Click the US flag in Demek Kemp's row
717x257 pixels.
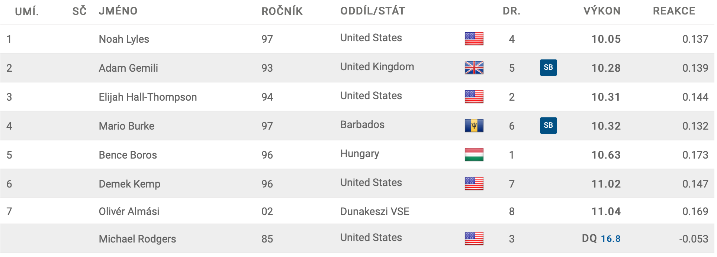(x=474, y=183)
